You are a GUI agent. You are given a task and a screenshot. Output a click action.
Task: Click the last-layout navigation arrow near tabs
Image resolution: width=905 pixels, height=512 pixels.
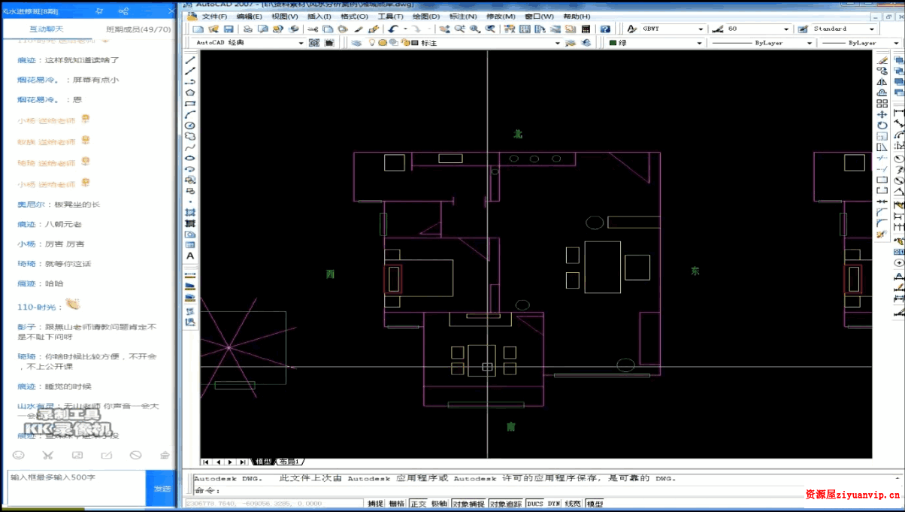(243, 462)
